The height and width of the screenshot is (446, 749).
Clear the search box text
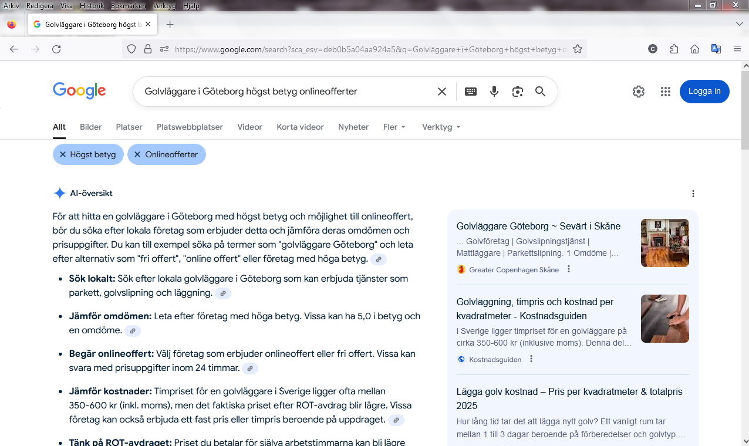click(442, 92)
